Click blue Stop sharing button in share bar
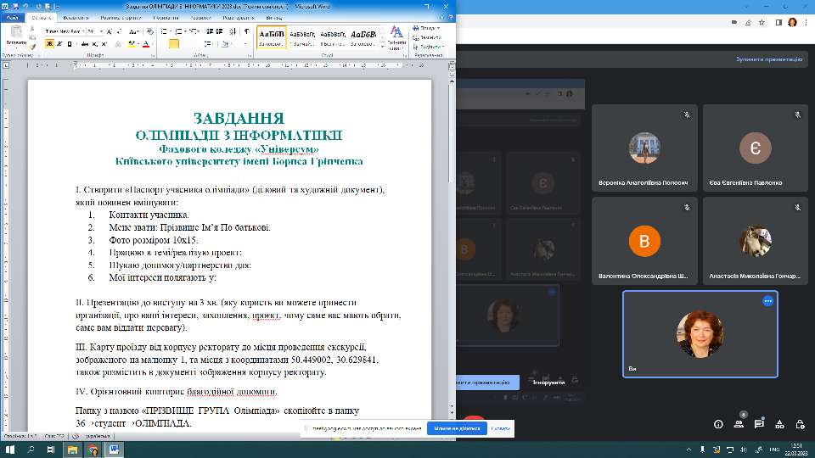This screenshot has height=458, width=815. click(457, 428)
